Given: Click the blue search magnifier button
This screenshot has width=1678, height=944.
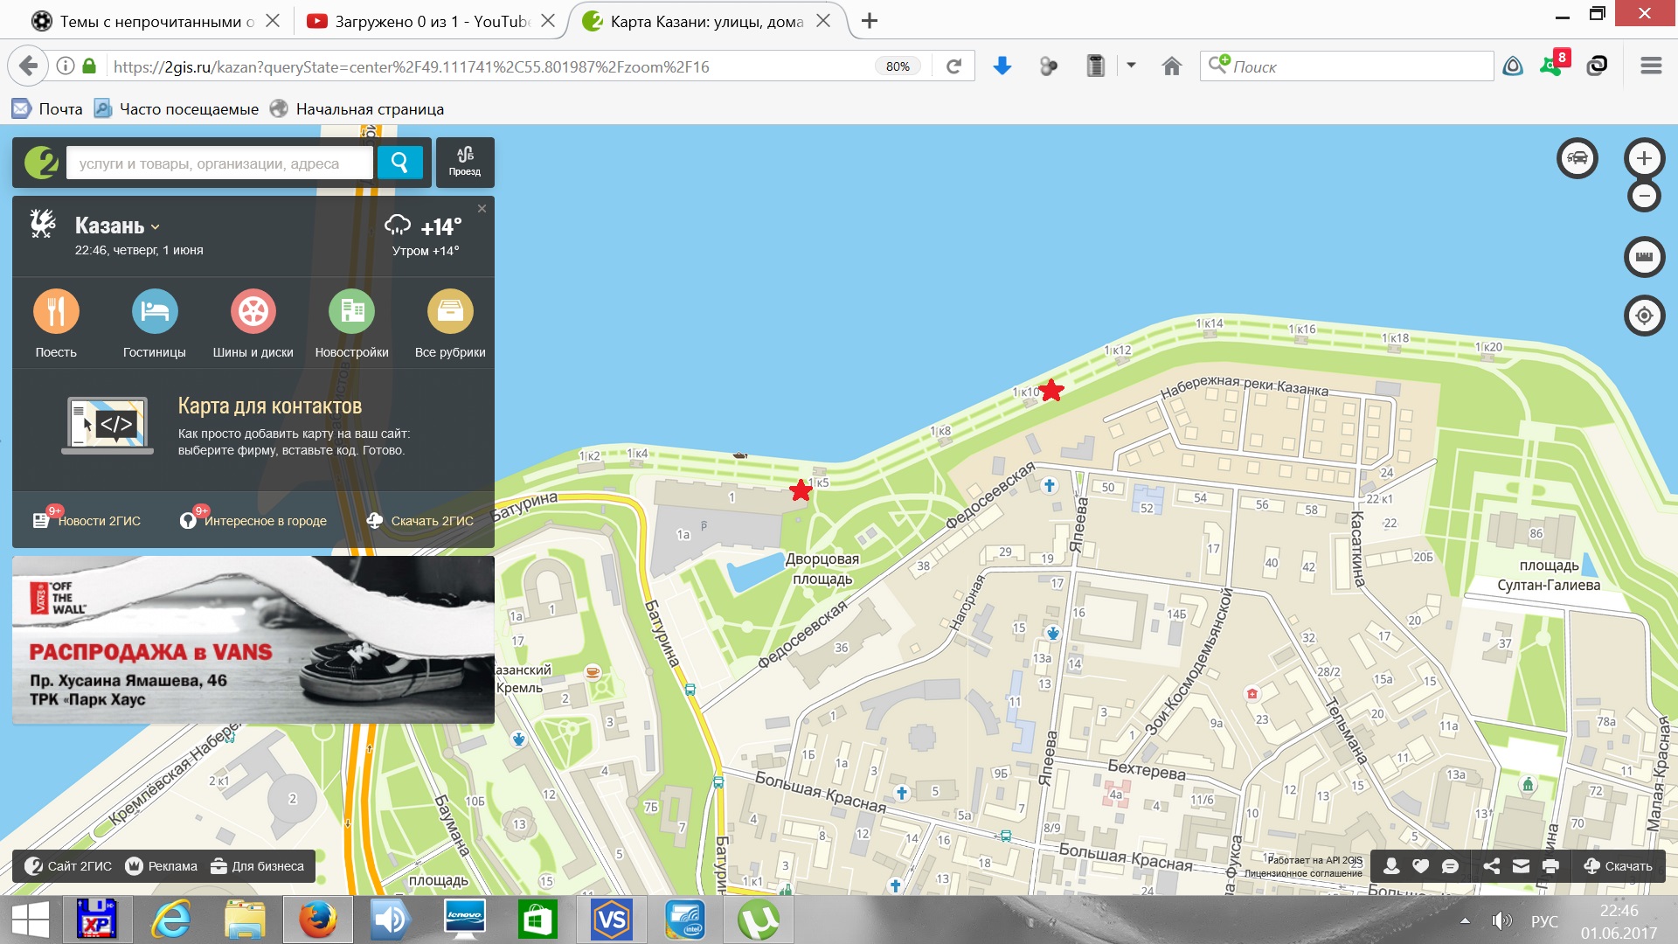Looking at the screenshot, I should click(x=399, y=163).
